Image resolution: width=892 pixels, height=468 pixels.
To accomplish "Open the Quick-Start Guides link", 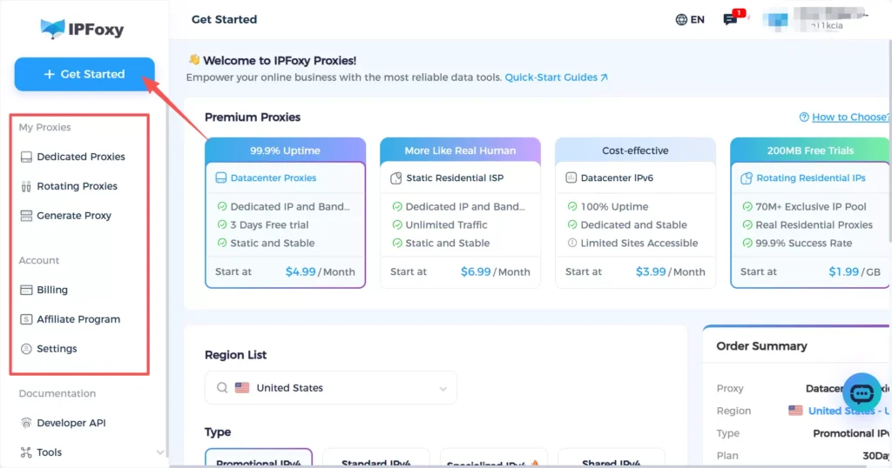I will 556,77.
